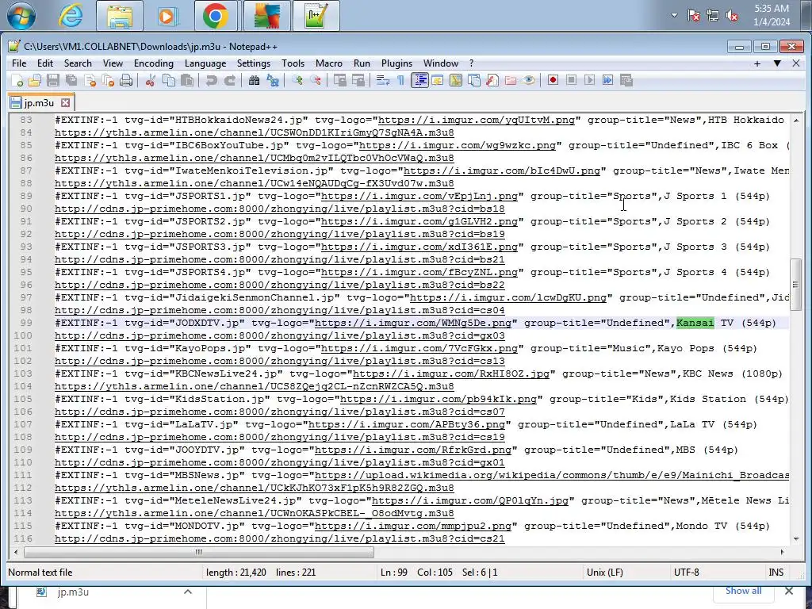Image resolution: width=812 pixels, height=609 pixels.
Task: Toggle the indent guide button
Action: (420, 80)
